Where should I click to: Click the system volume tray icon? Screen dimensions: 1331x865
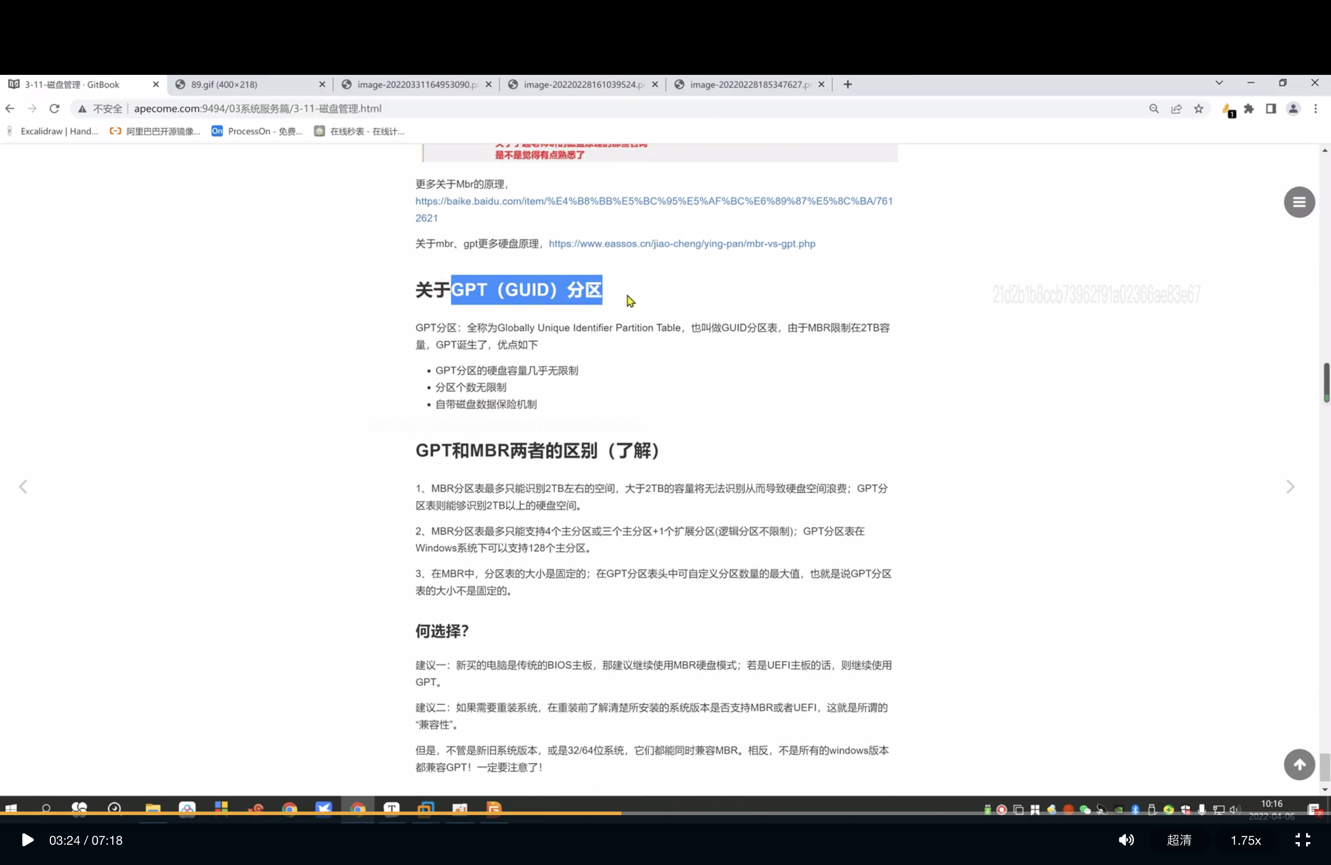pyautogui.click(x=1235, y=809)
